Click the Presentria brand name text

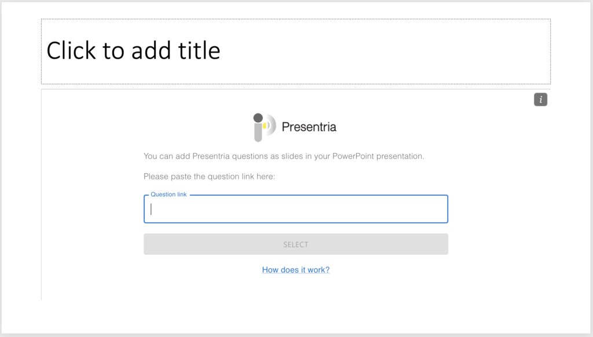click(x=309, y=127)
